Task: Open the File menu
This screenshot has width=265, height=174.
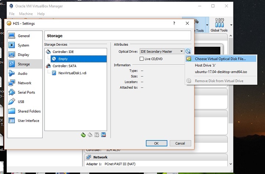Action: (x=12, y=14)
